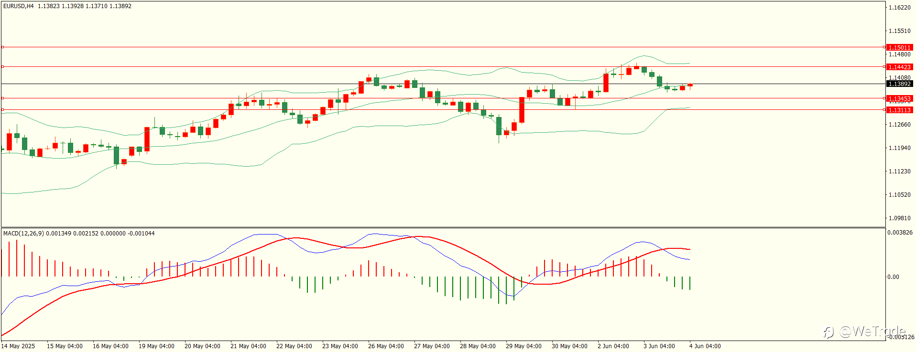Click the 0.00 MACD zero level value

893,277
